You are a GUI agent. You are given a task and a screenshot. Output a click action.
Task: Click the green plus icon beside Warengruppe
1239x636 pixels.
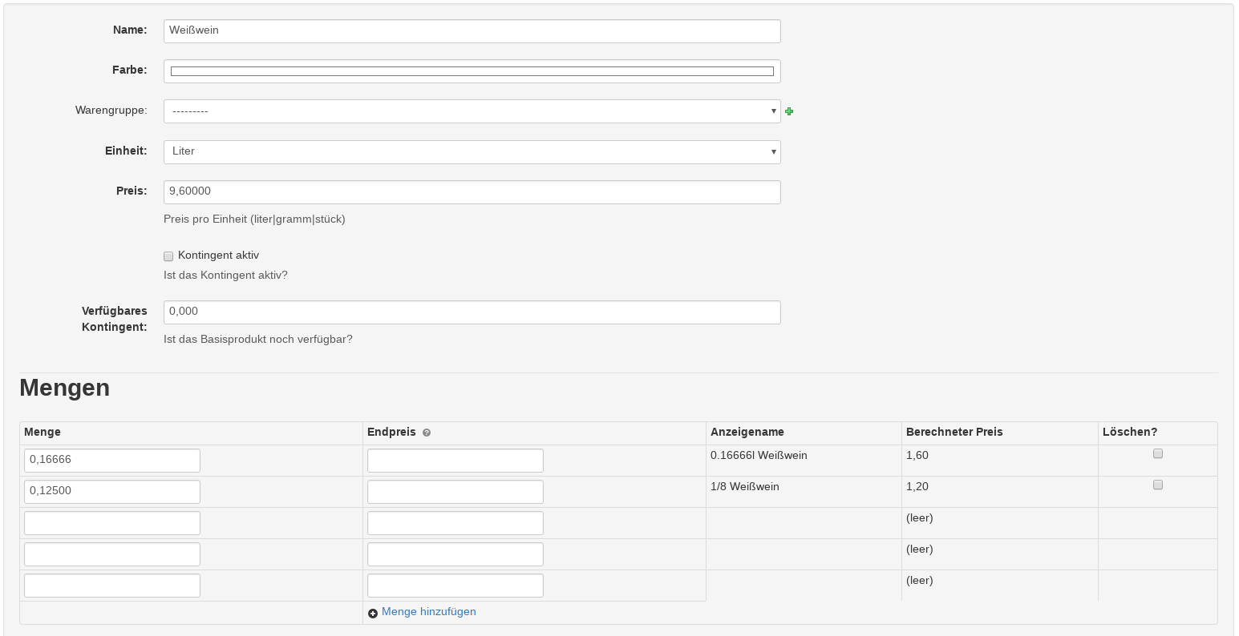[789, 111]
